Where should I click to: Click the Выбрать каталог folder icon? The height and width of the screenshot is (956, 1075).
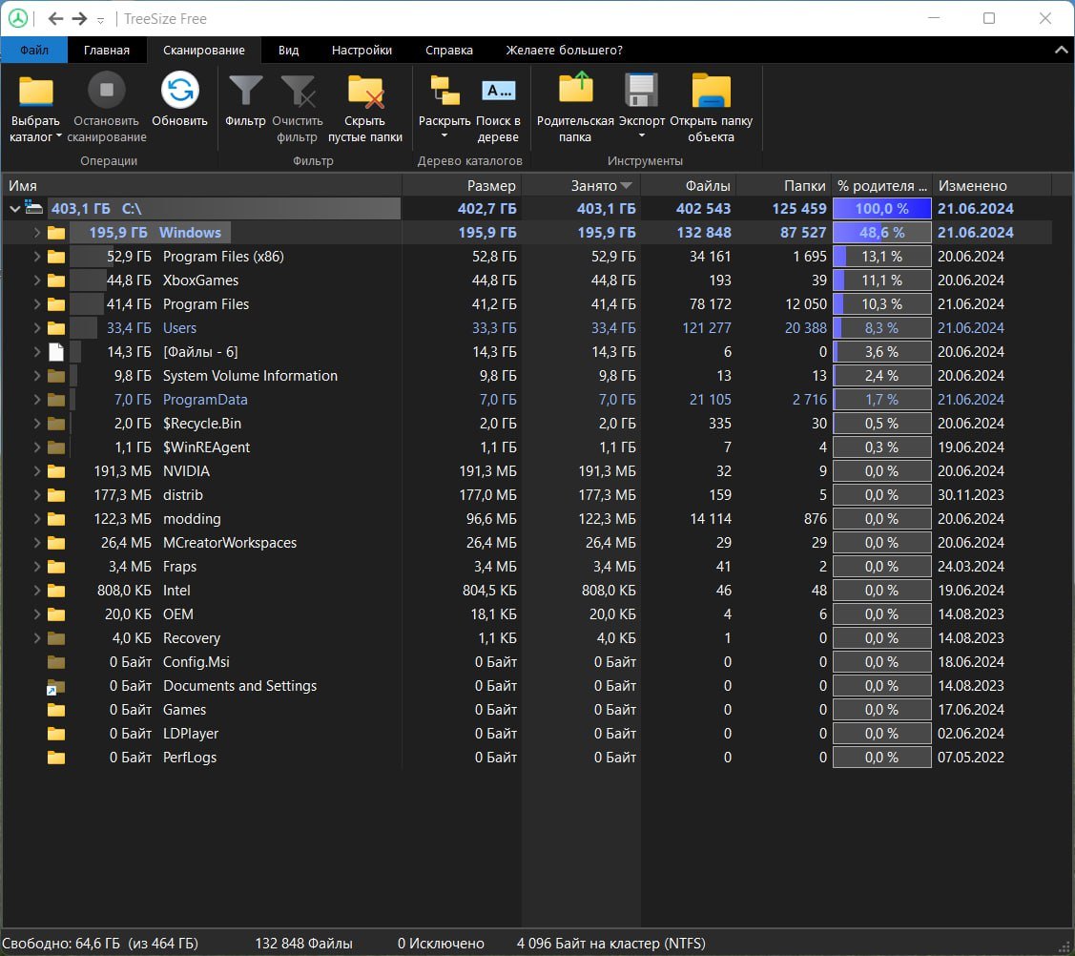pos(35,92)
